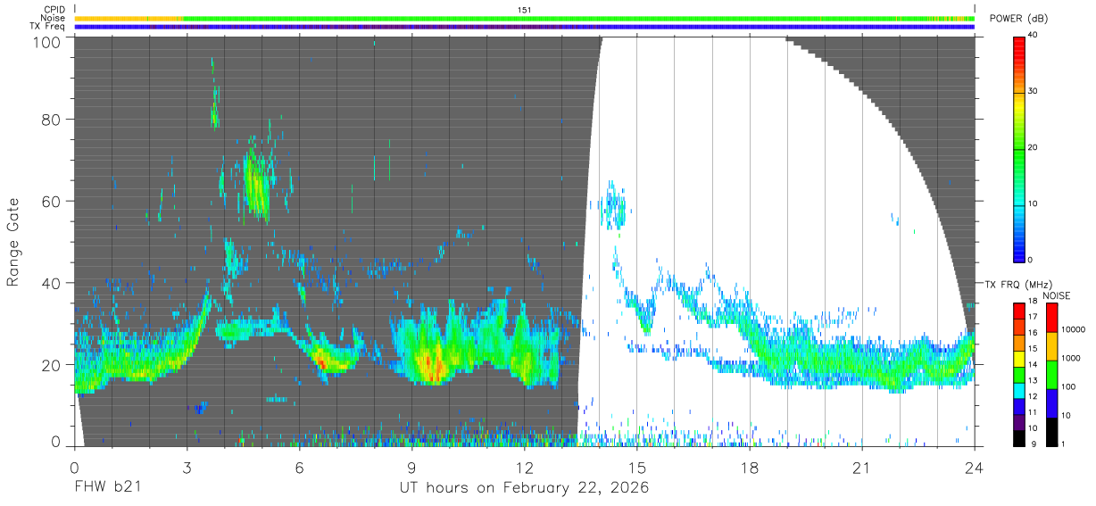Click range gate tick label 60

point(51,201)
